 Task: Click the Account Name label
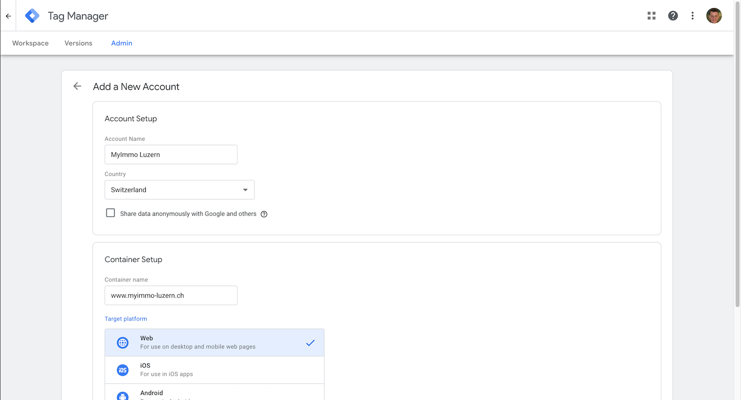(125, 139)
